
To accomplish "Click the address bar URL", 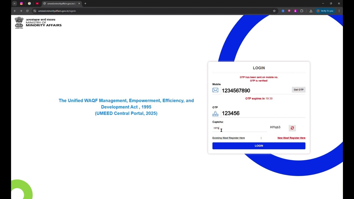I will pos(57,11).
